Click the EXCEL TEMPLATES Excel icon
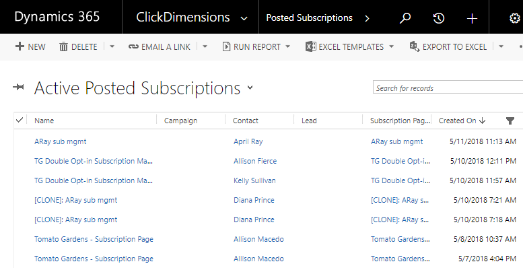This screenshot has width=523, height=268. tap(311, 46)
